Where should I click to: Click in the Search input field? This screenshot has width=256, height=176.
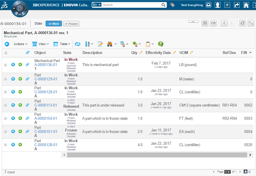(131, 5)
